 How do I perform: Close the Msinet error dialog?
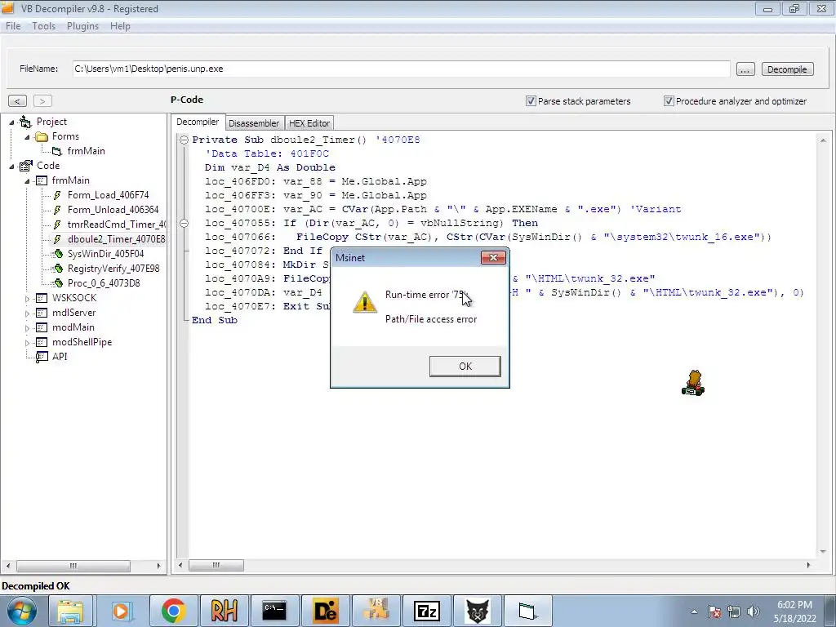tap(493, 257)
